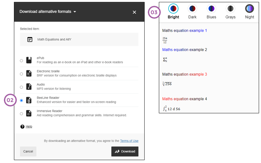
Task: Click the Bright label text
Action: coord(173,17)
